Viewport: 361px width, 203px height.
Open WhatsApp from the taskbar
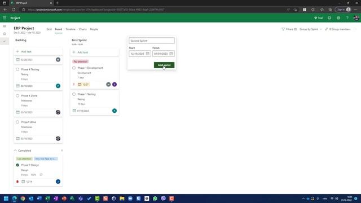155,198
